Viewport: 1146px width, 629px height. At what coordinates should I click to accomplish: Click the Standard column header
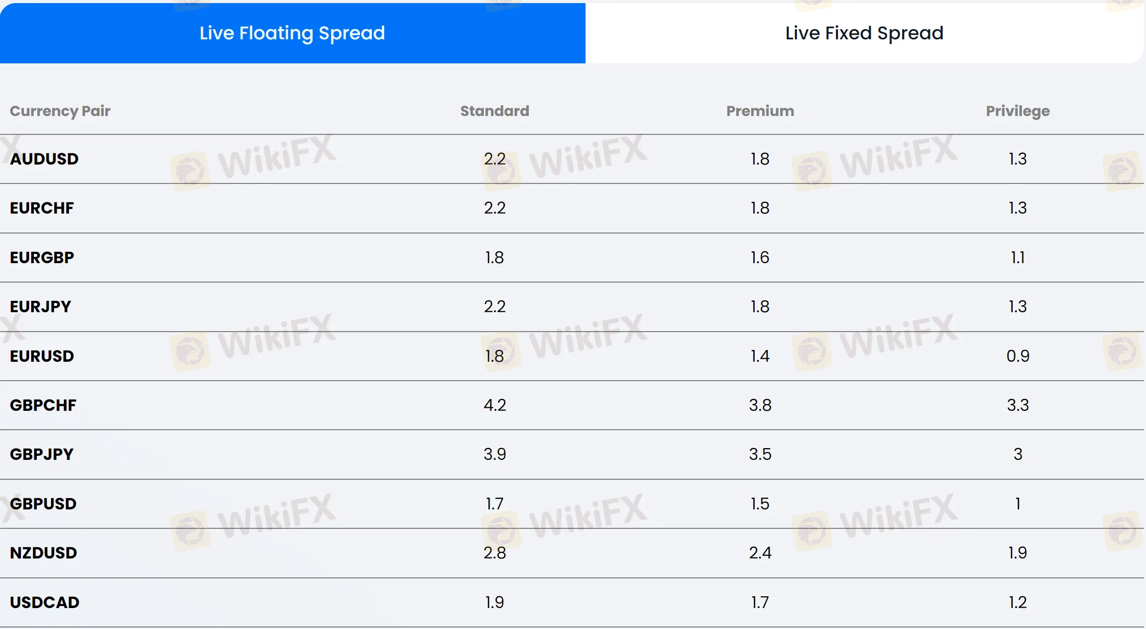point(495,111)
